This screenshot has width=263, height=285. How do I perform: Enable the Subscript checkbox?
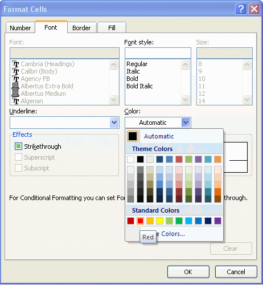point(18,168)
